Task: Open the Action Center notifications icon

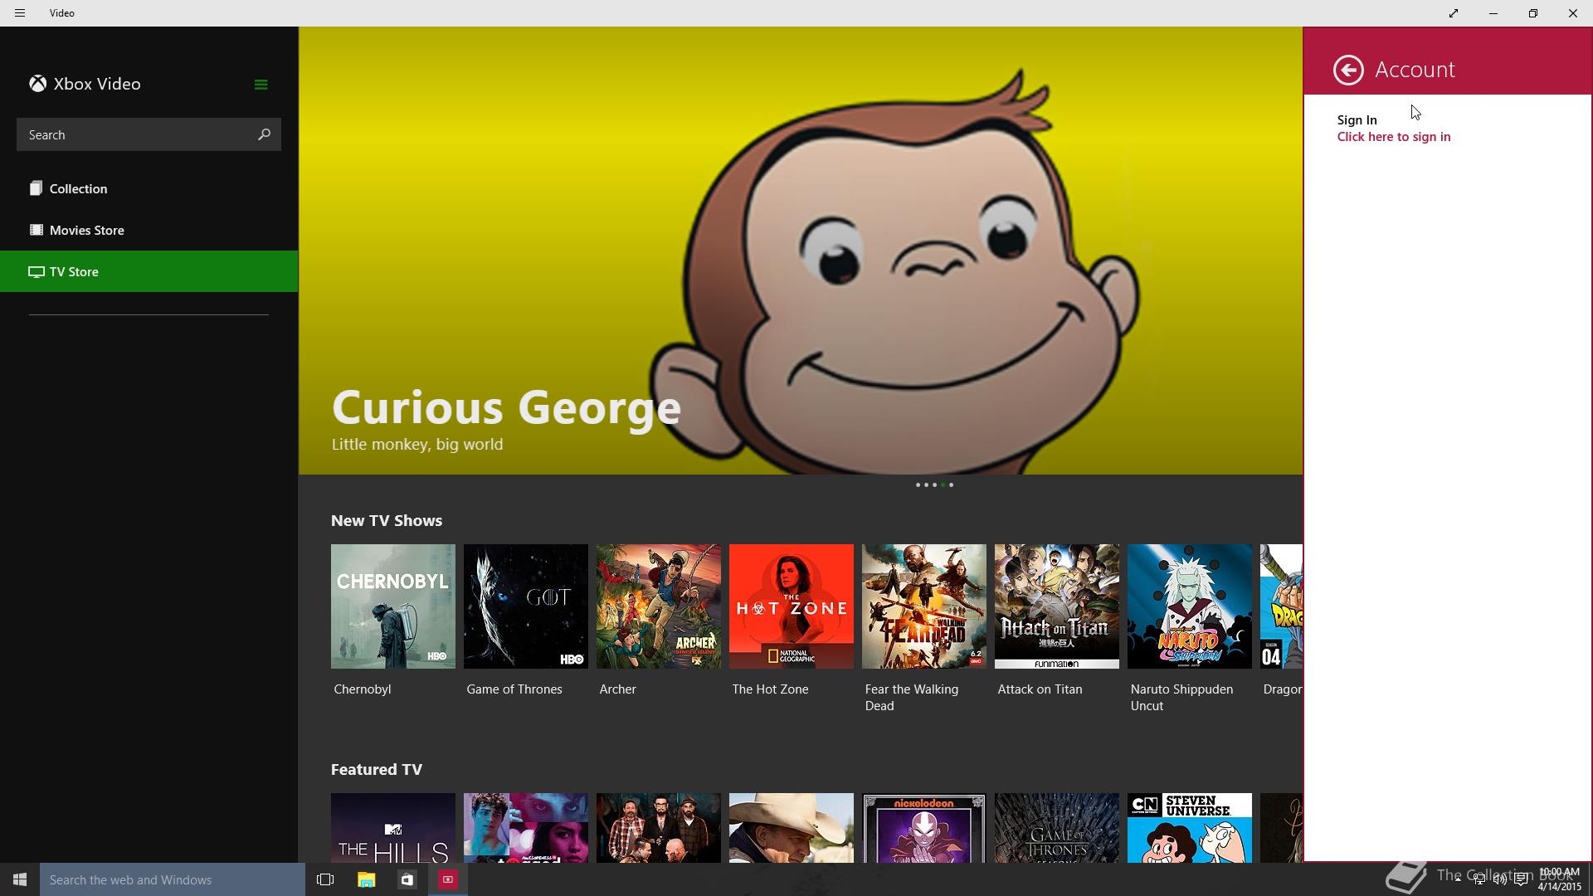Action: coord(1521,879)
